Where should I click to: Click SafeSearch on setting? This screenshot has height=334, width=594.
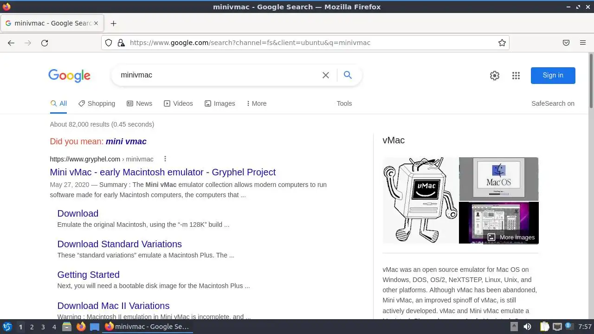553,103
